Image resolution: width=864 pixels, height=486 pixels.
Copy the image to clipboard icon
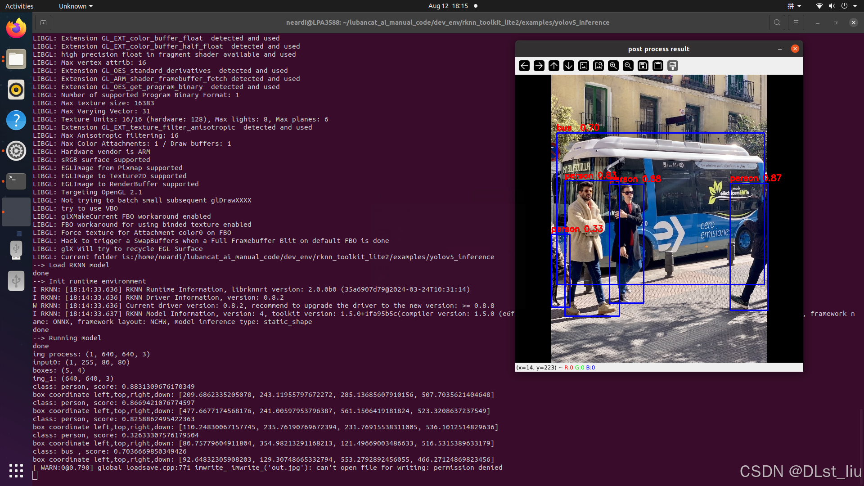pos(658,66)
